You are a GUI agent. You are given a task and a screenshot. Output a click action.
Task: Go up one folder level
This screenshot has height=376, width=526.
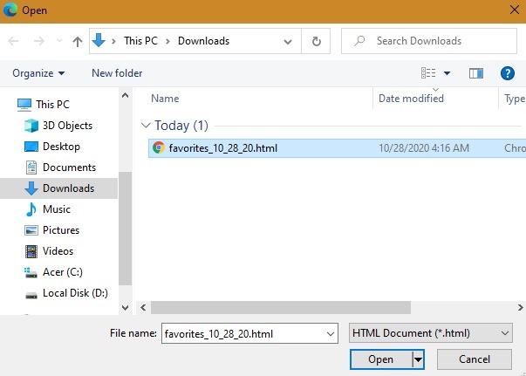pos(78,42)
